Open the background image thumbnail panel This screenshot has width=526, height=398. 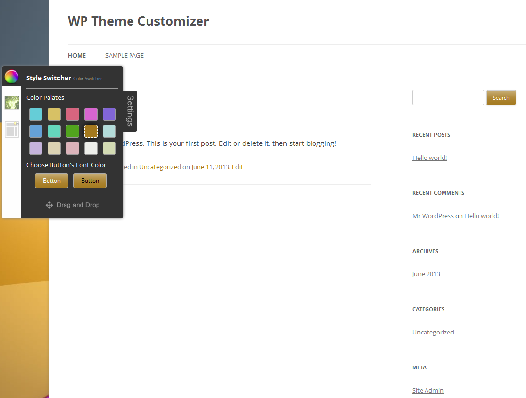(12, 102)
